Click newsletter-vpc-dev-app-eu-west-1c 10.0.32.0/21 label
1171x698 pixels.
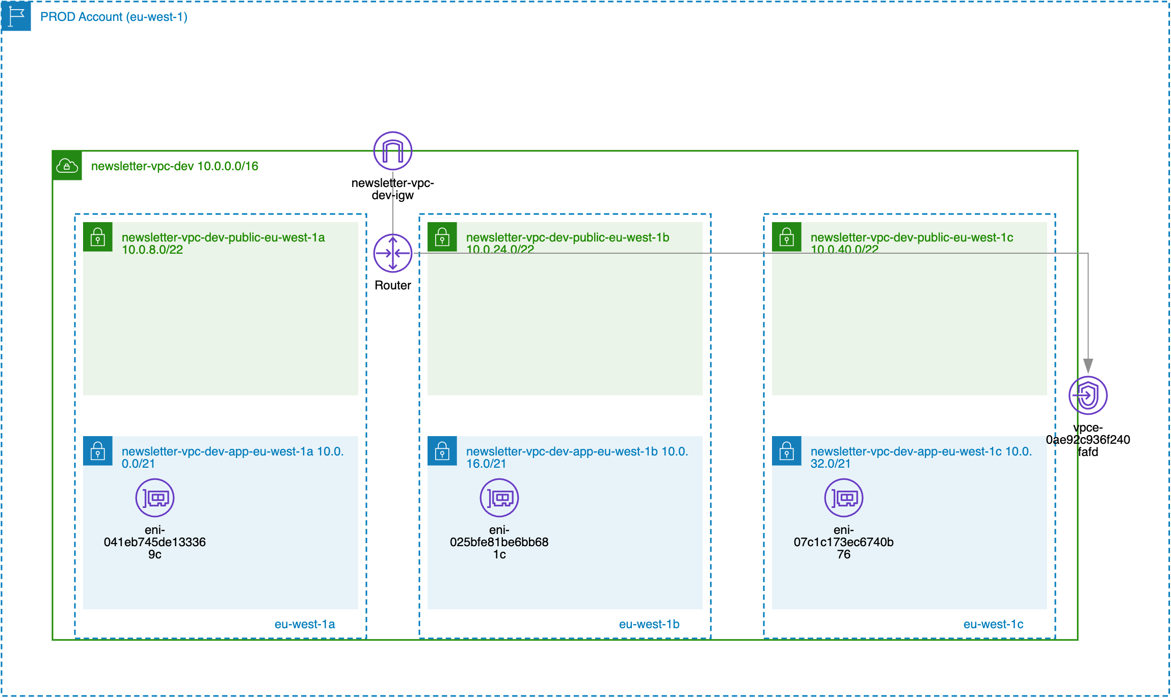click(922, 458)
